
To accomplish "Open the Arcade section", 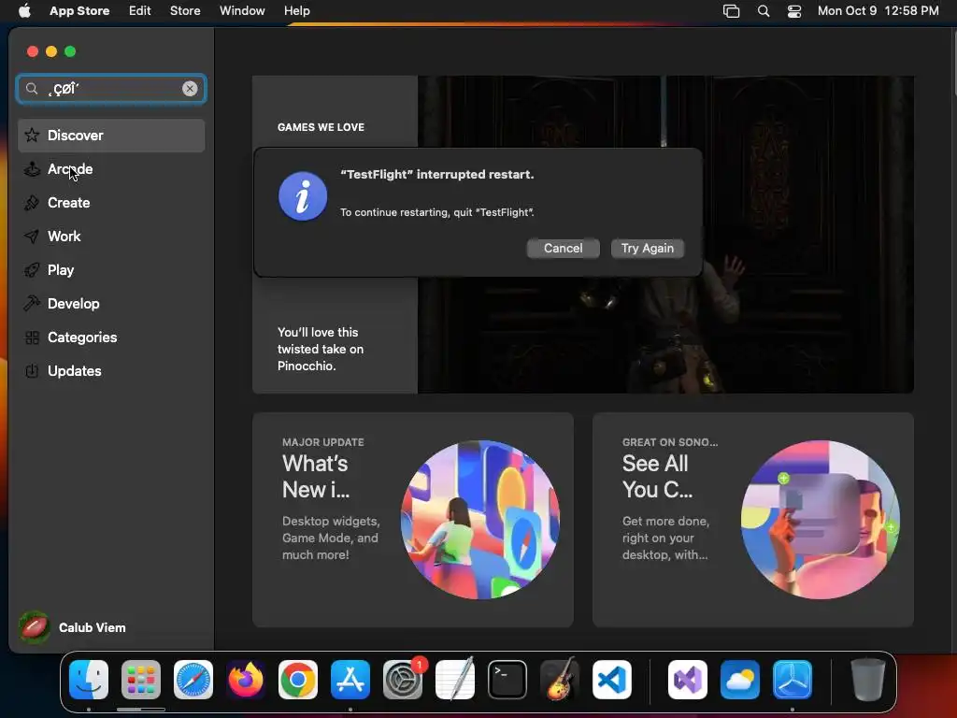I will click(111, 169).
